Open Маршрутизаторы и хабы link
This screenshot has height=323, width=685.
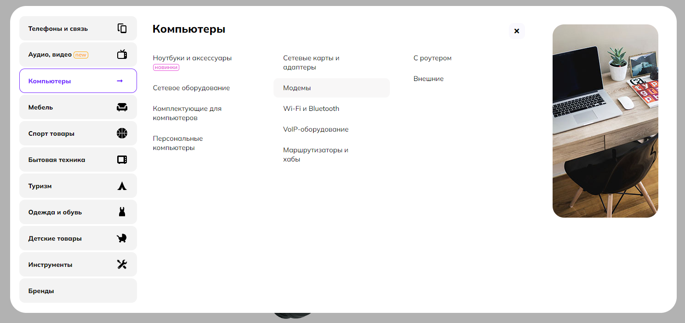pos(315,155)
